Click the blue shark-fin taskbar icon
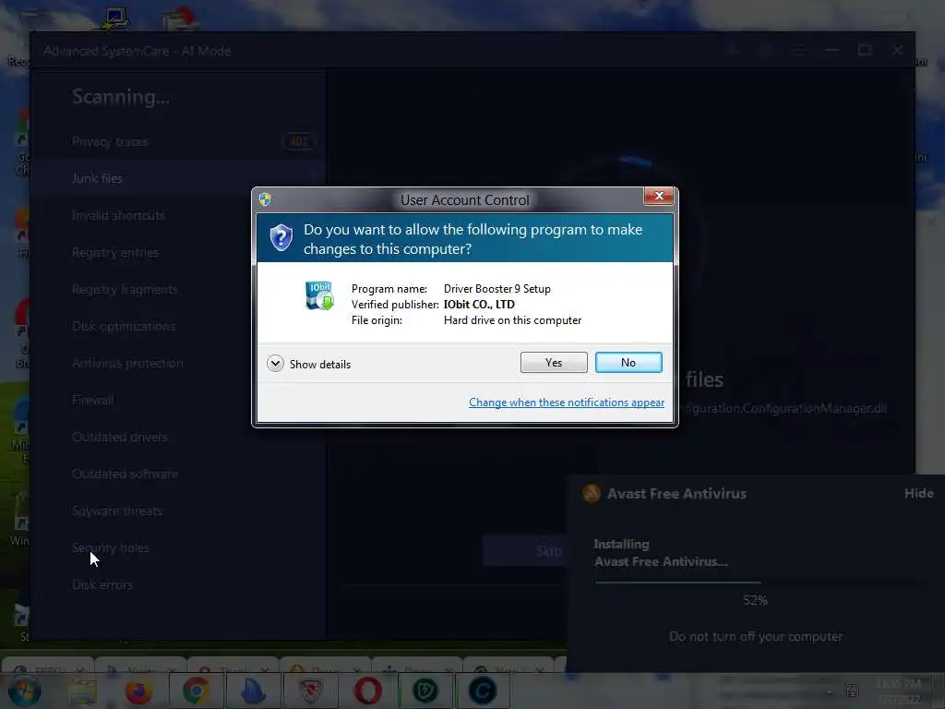Viewport: 945px width, 709px height. point(253,691)
